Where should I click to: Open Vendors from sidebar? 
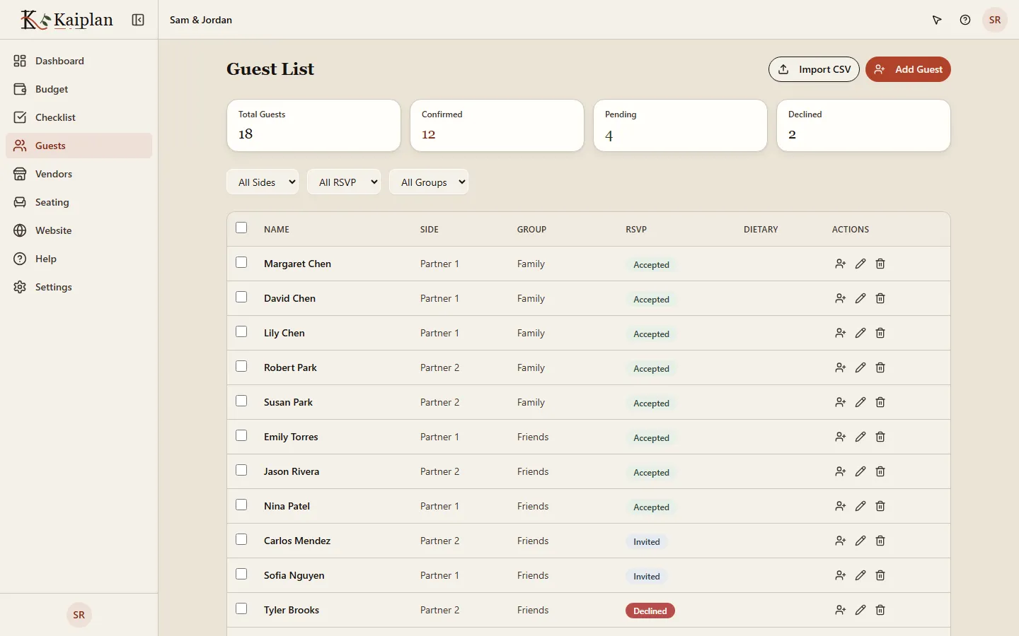pyautogui.click(x=79, y=174)
